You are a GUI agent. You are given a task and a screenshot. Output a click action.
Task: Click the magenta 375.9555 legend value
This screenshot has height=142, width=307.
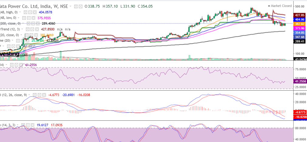pyautogui.click(x=44, y=18)
